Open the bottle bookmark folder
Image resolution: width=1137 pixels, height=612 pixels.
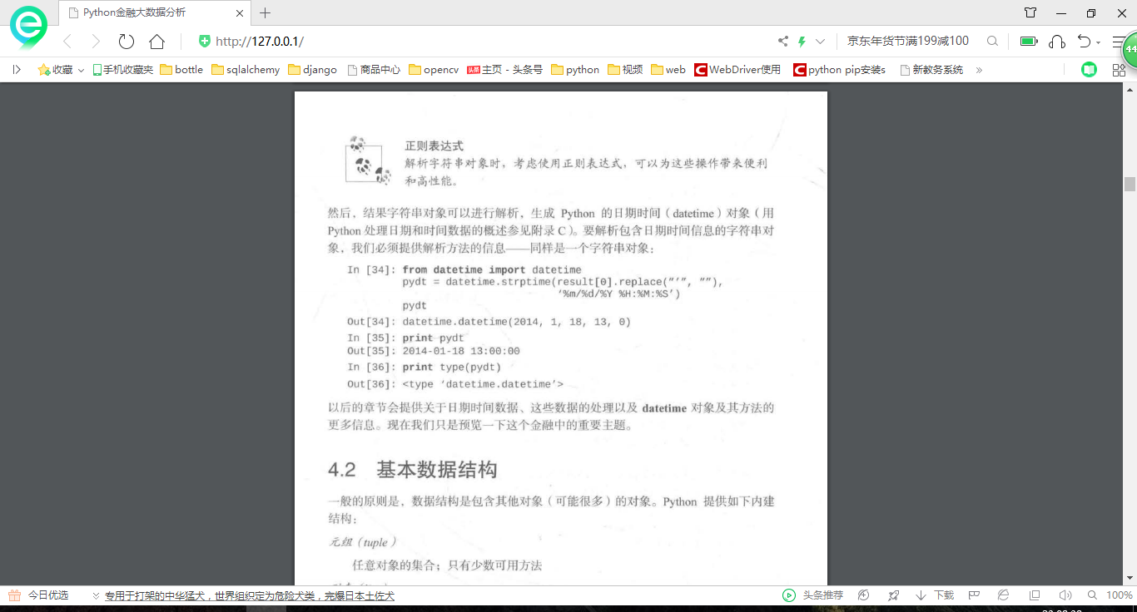pyautogui.click(x=181, y=70)
